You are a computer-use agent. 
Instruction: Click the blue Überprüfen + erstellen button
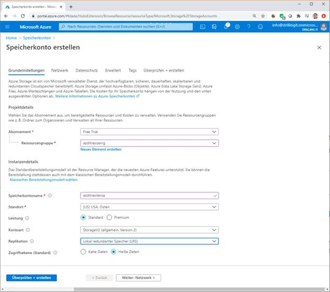32,278
